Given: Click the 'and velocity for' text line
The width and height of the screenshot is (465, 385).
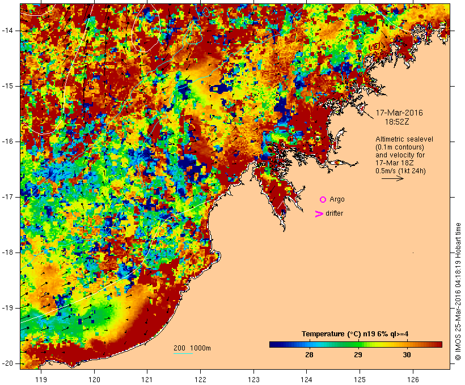Looking at the screenshot, I should [400, 155].
